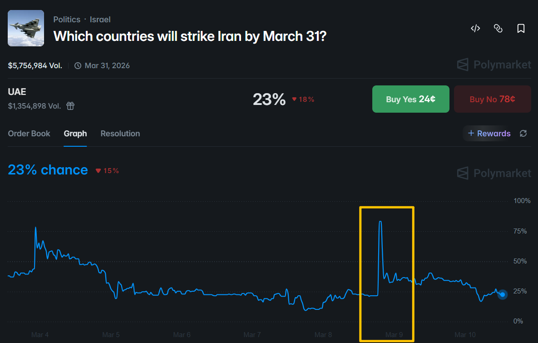Click the market title heading
538x343 pixels.
(x=190, y=36)
